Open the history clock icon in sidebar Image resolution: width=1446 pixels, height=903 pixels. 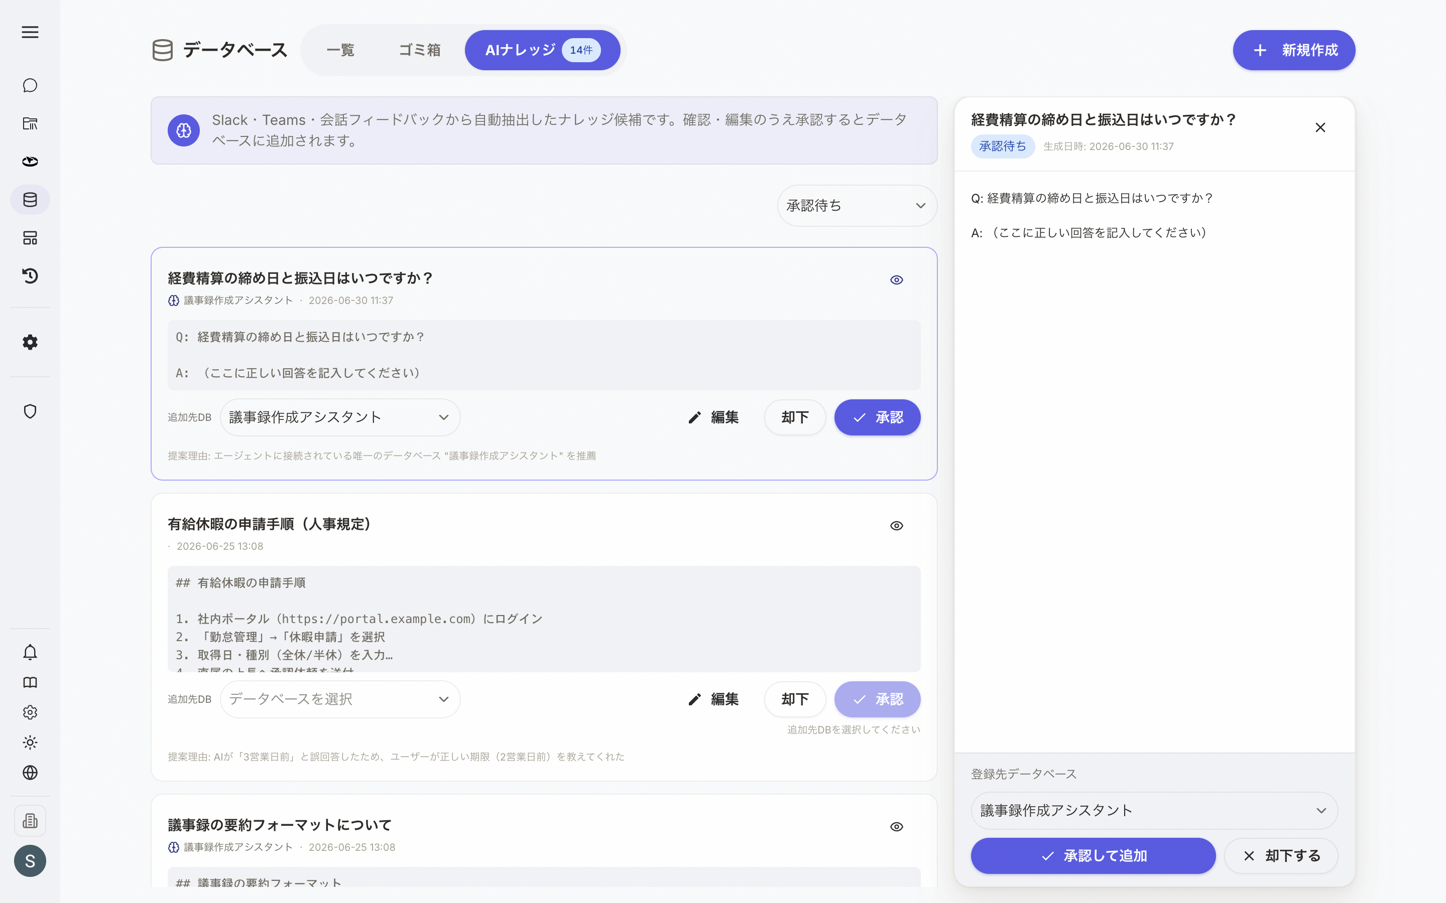click(x=30, y=276)
